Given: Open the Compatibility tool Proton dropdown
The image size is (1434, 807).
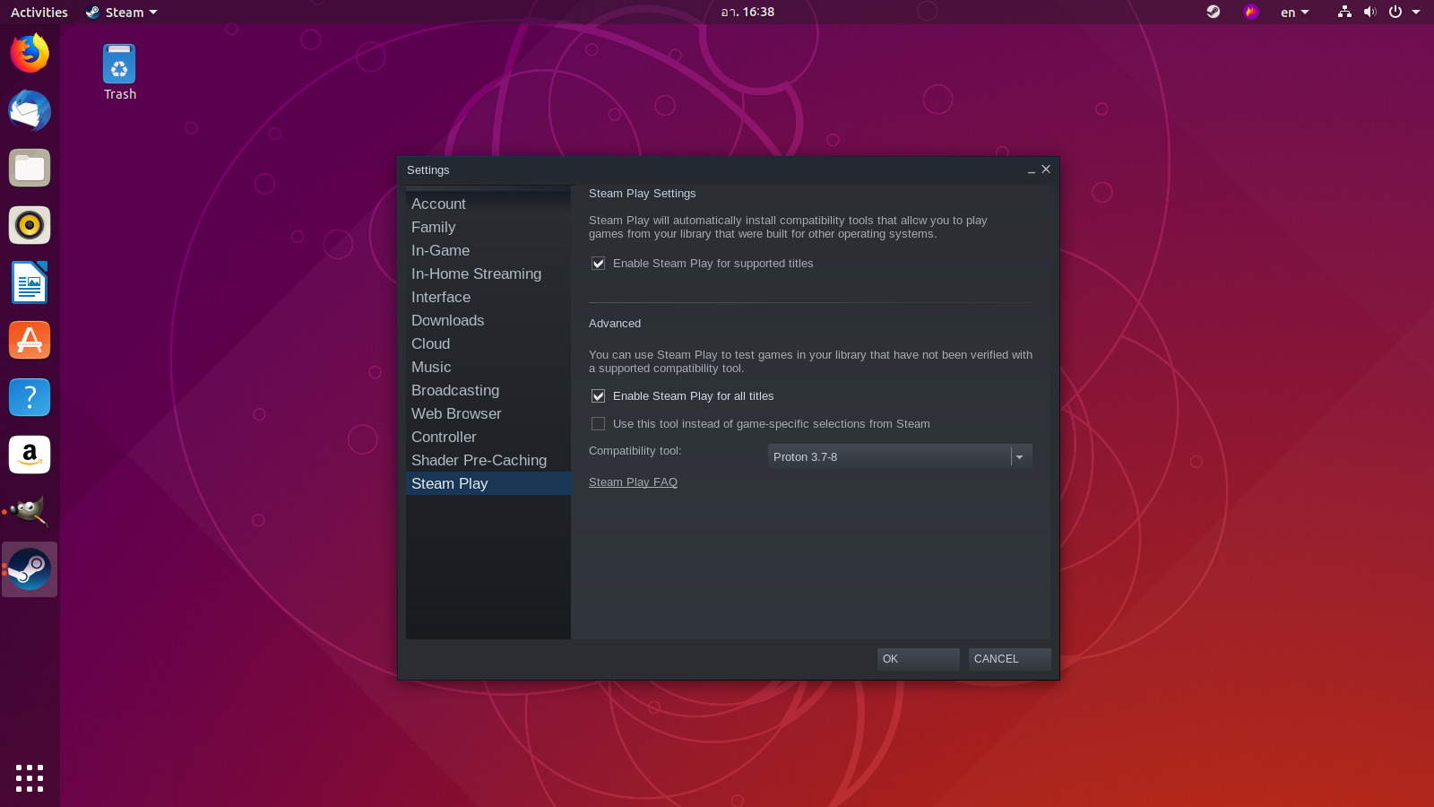Looking at the screenshot, I should (900, 456).
